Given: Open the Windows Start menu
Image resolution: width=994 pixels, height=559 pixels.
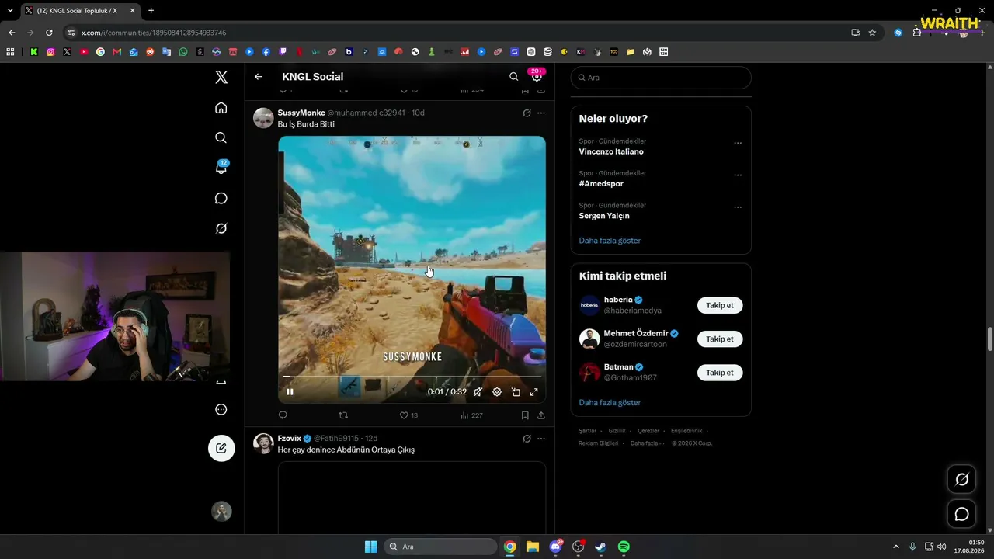Looking at the screenshot, I should (371, 547).
